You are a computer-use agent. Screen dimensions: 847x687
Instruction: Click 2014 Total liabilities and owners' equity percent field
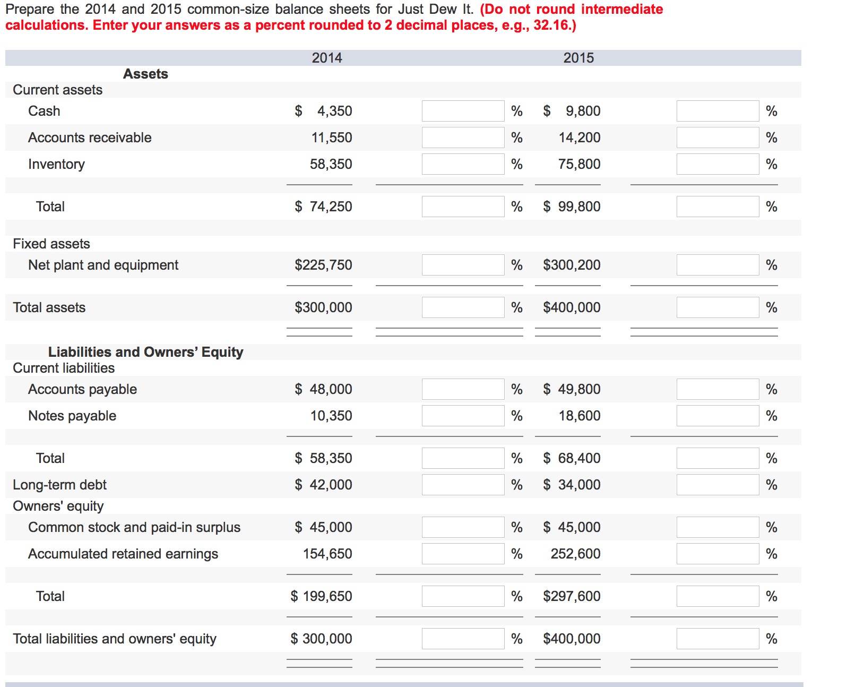tap(463, 639)
